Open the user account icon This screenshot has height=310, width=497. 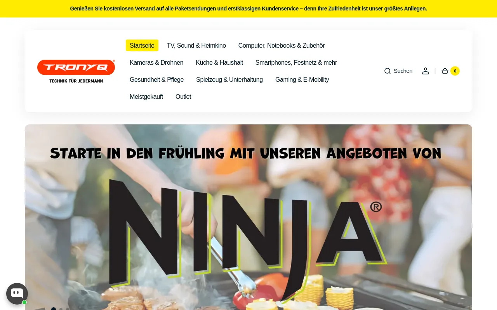pos(426,71)
